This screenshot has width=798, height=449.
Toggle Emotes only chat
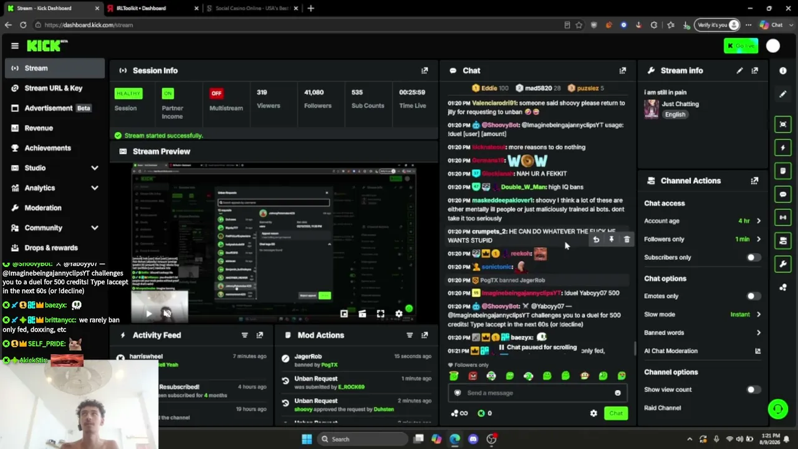click(x=753, y=296)
